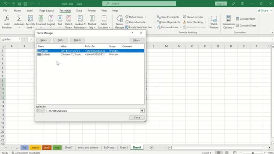Click Create from Selection

pyautogui.click(x=139, y=27)
